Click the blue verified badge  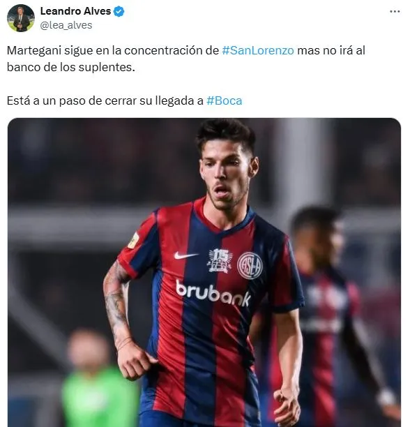tap(119, 11)
